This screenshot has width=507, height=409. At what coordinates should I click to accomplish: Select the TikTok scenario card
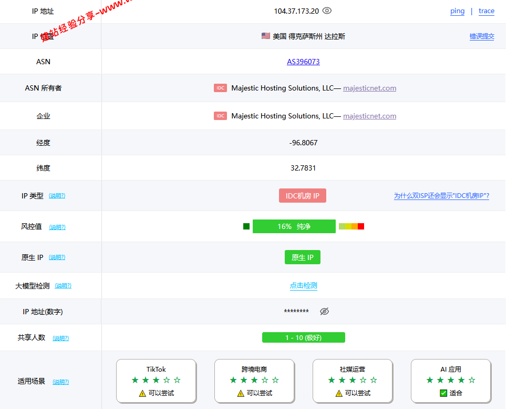coord(156,381)
